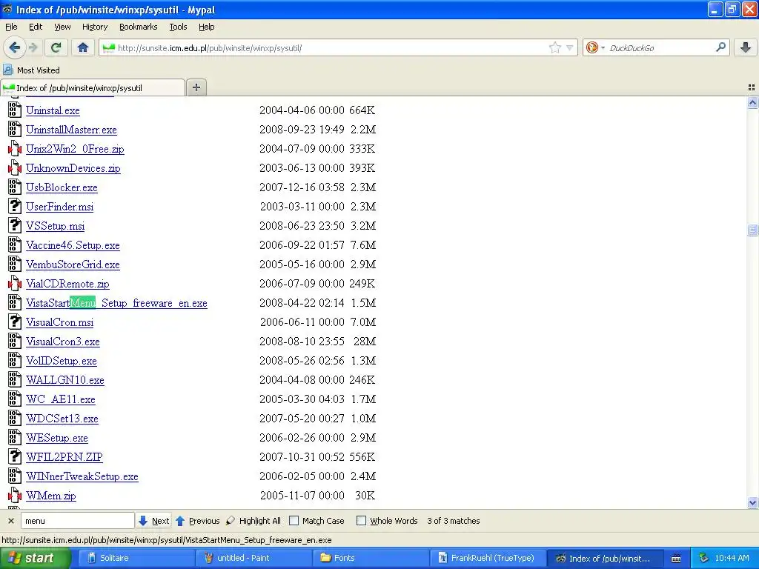Image resolution: width=759 pixels, height=569 pixels.
Task: Click the file icon beside Uninstal.exe
Action: [15, 110]
